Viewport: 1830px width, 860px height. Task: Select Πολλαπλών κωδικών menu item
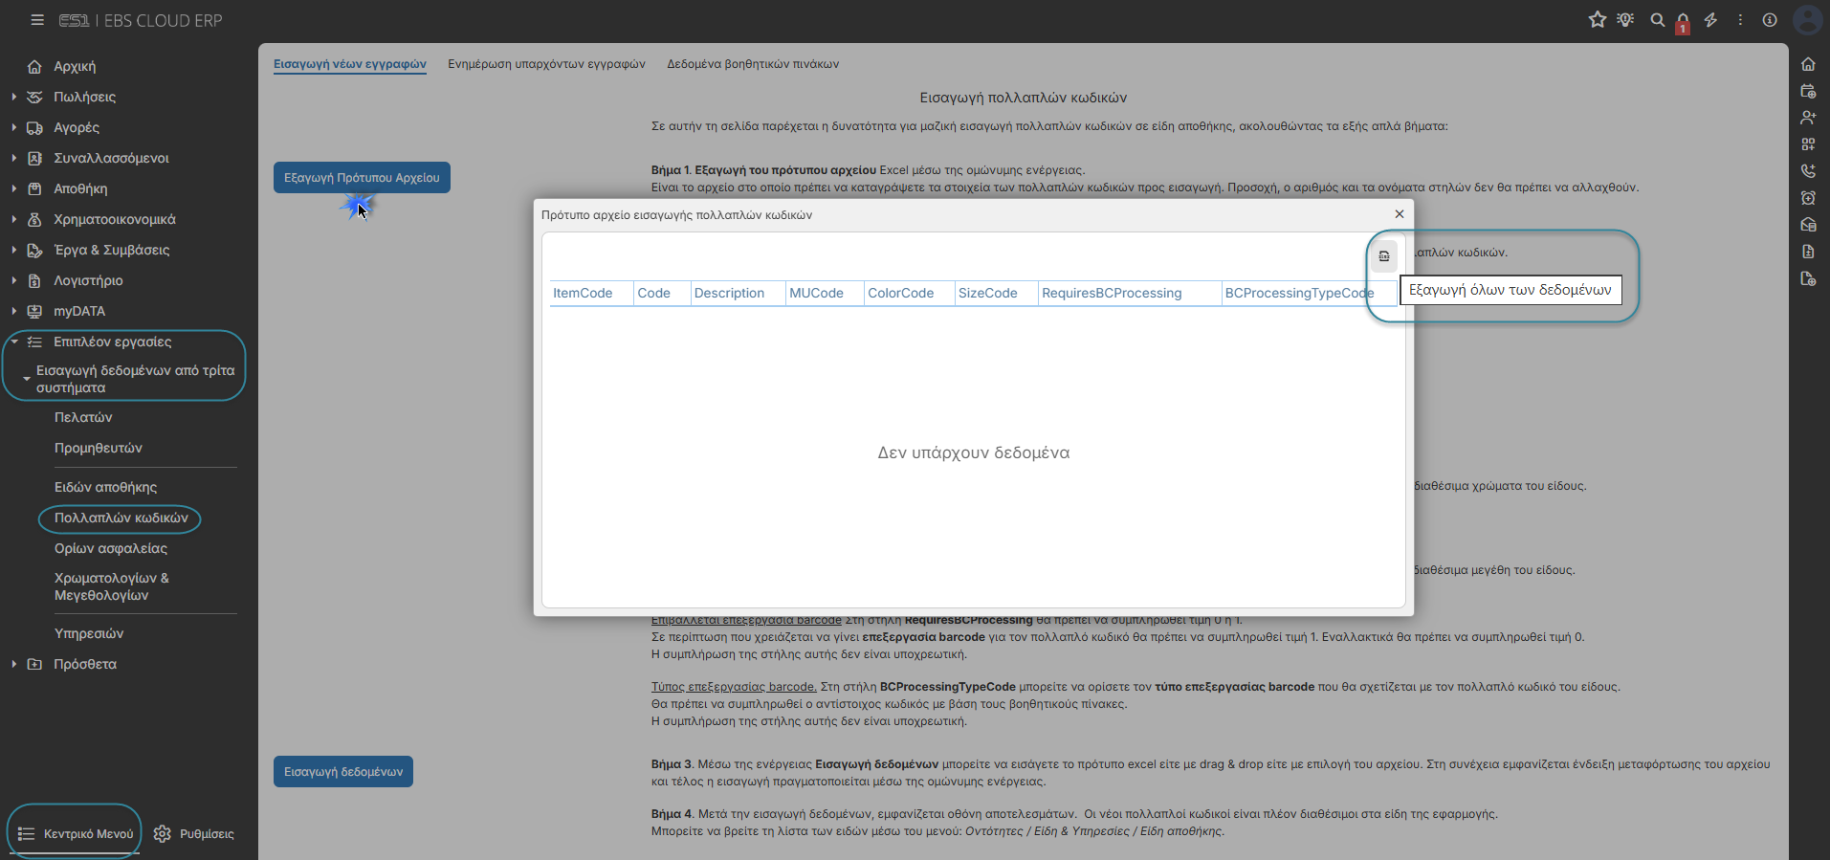pos(121,518)
